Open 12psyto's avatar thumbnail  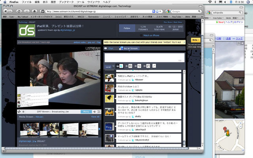click(110, 88)
